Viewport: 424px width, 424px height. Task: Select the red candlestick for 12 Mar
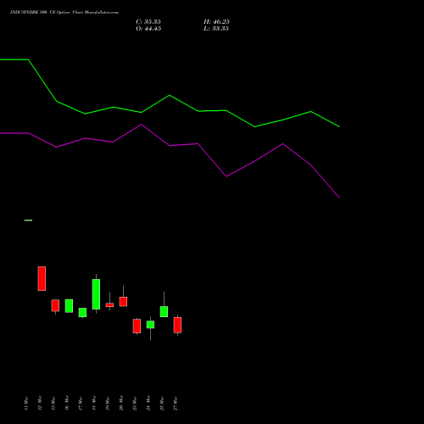tap(42, 278)
